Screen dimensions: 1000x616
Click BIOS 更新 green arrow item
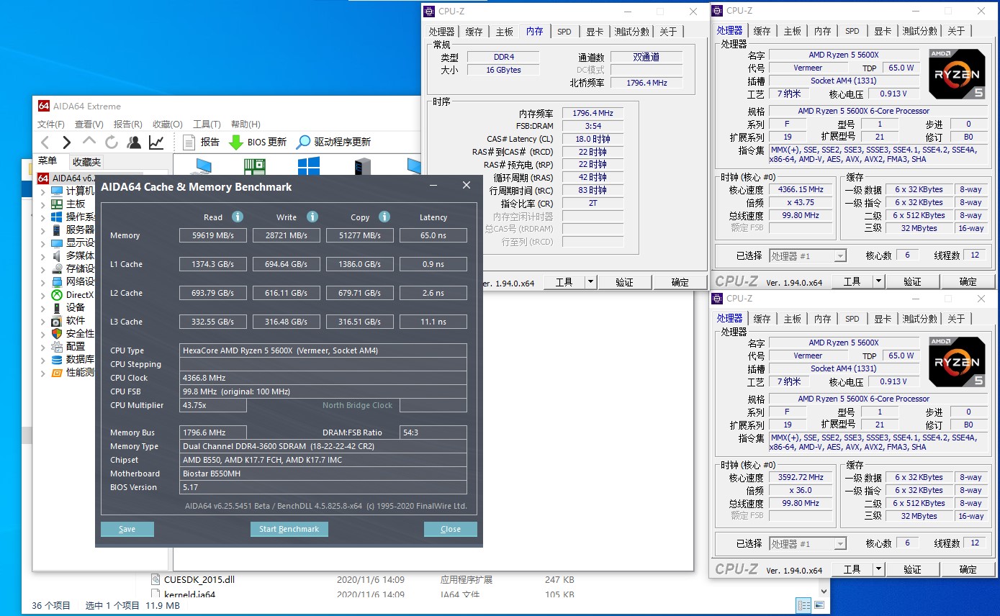257,142
